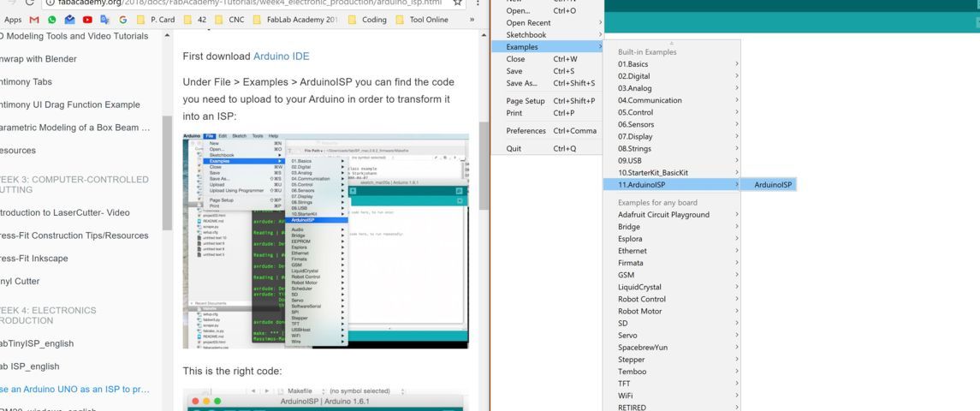Open 'Modeling Tools and Video Tutorials' sidebar link
The image size is (980, 411).
(74, 36)
